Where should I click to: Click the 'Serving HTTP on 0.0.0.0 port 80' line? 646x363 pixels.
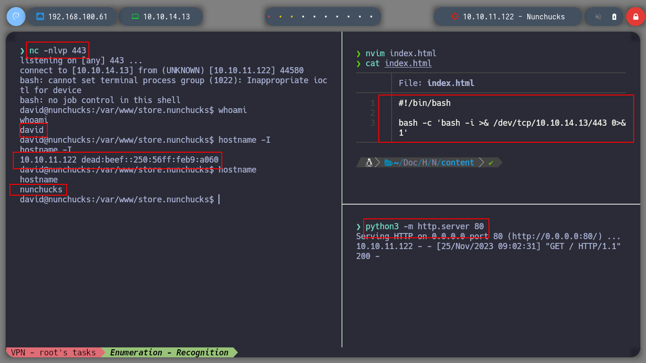coord(489,236)
